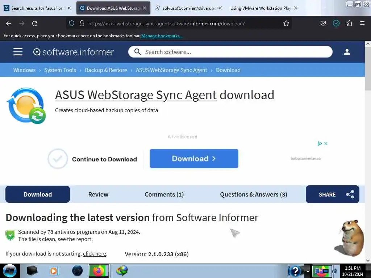
Task: Click the share network icon in SHARE button
Action: pyautogui.click(x=350, y=194)
